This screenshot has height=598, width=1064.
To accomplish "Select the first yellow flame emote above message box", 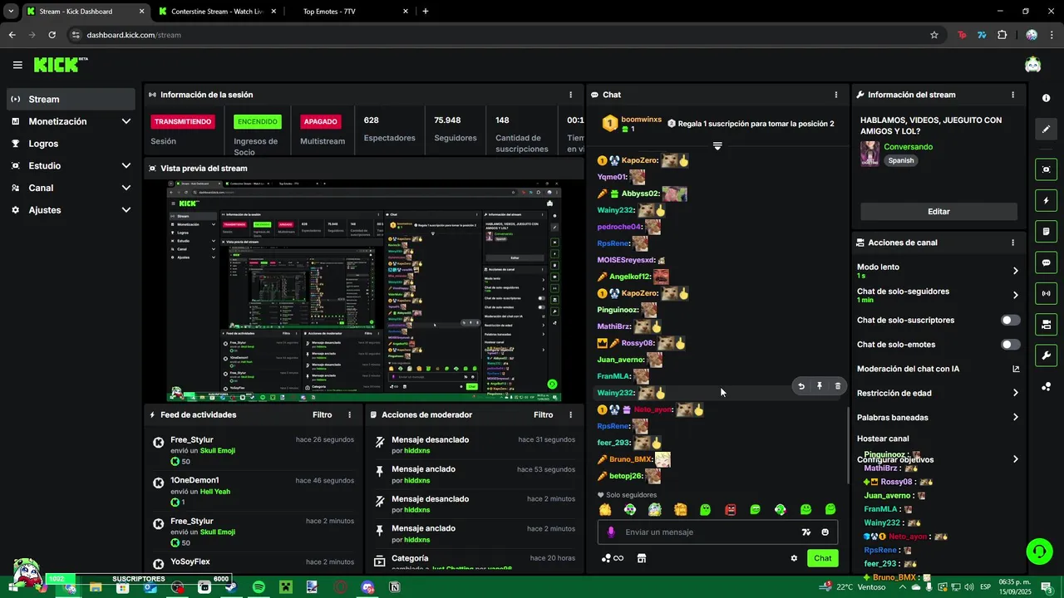I will tap(605, 509).
